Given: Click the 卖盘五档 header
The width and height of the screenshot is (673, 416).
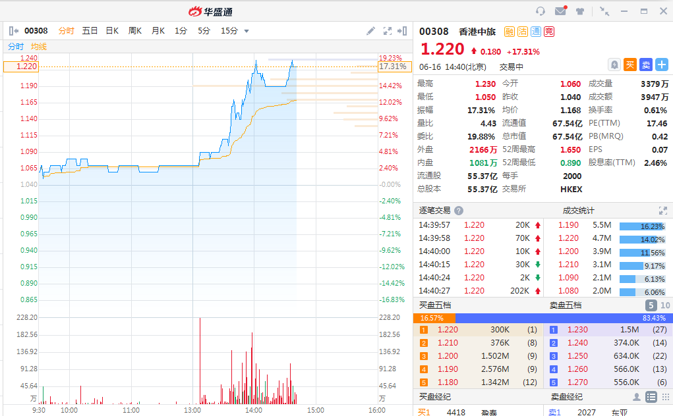Looking at the screenshot, I should (x=566, y=305).
